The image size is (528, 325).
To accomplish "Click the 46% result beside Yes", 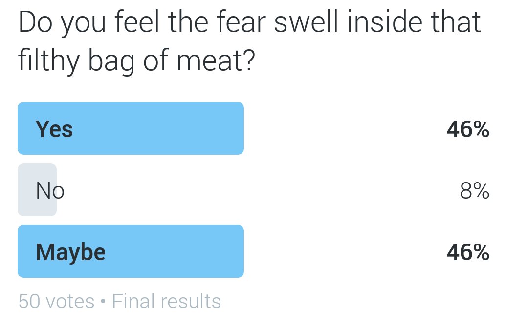I will coord(468,129).
